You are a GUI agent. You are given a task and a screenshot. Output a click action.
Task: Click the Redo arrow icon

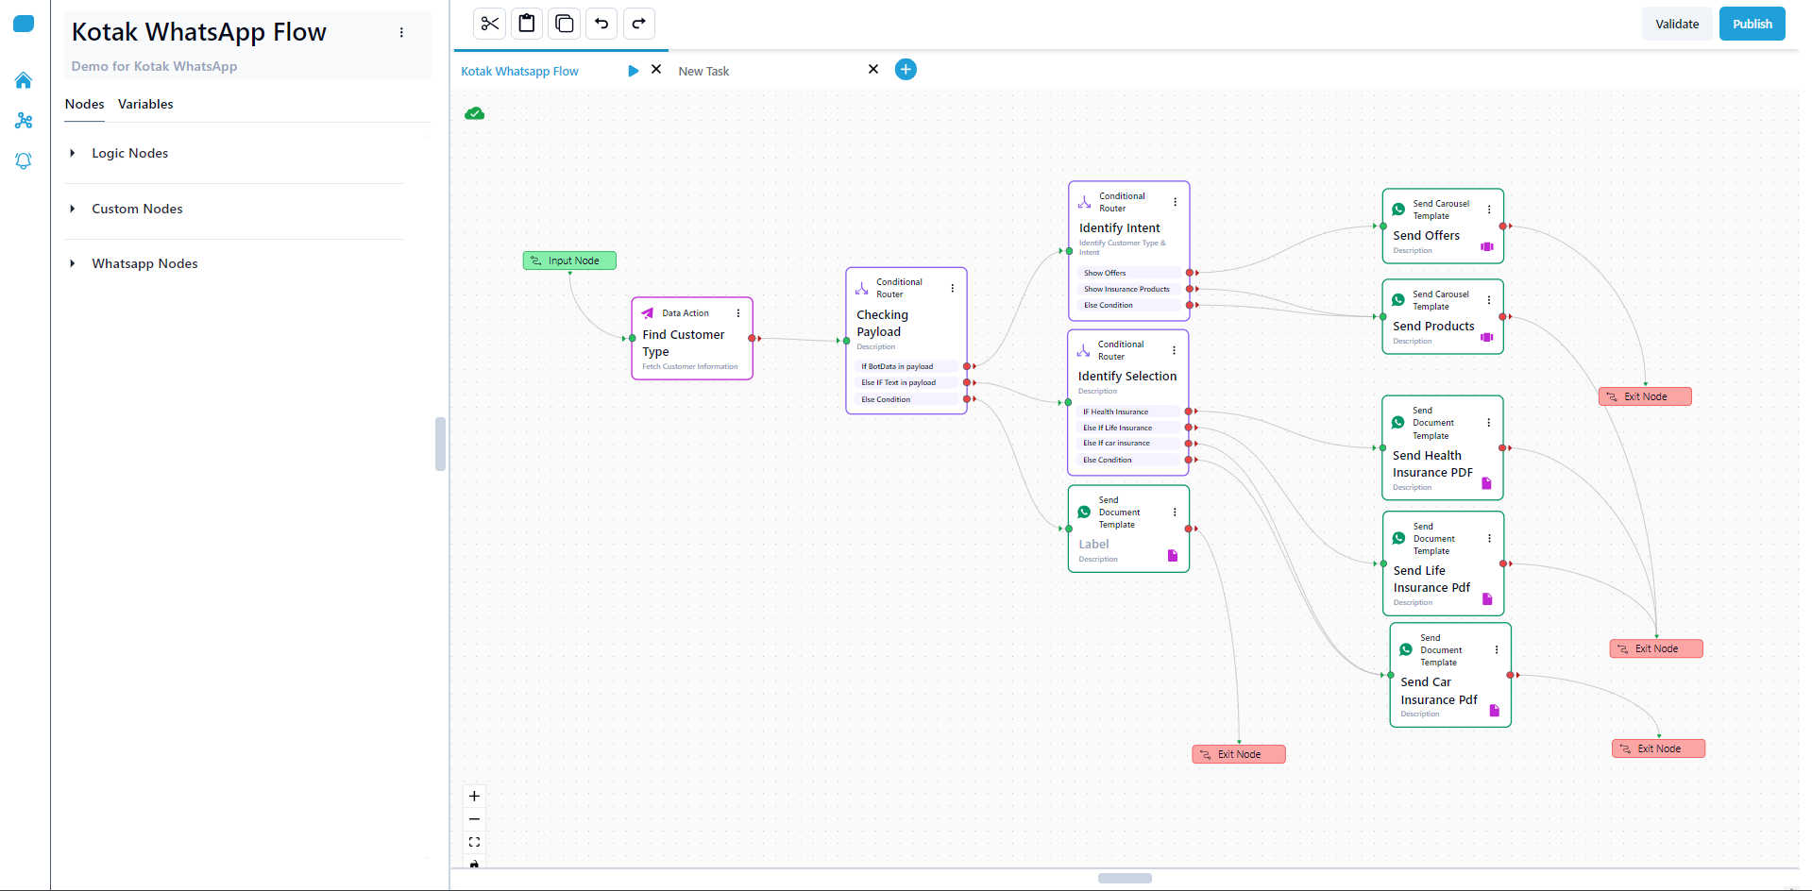point(639,24)
